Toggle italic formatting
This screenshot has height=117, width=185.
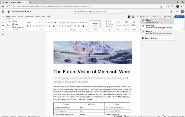tap(30, 26)
